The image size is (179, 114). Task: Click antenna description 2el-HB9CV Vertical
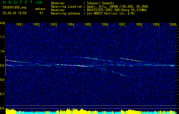click(102, 13)
